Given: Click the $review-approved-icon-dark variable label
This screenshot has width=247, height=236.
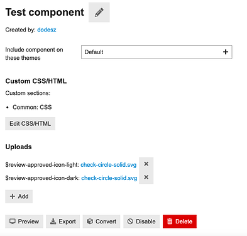Looking at the screenshot, I should (x=42, y=178).
